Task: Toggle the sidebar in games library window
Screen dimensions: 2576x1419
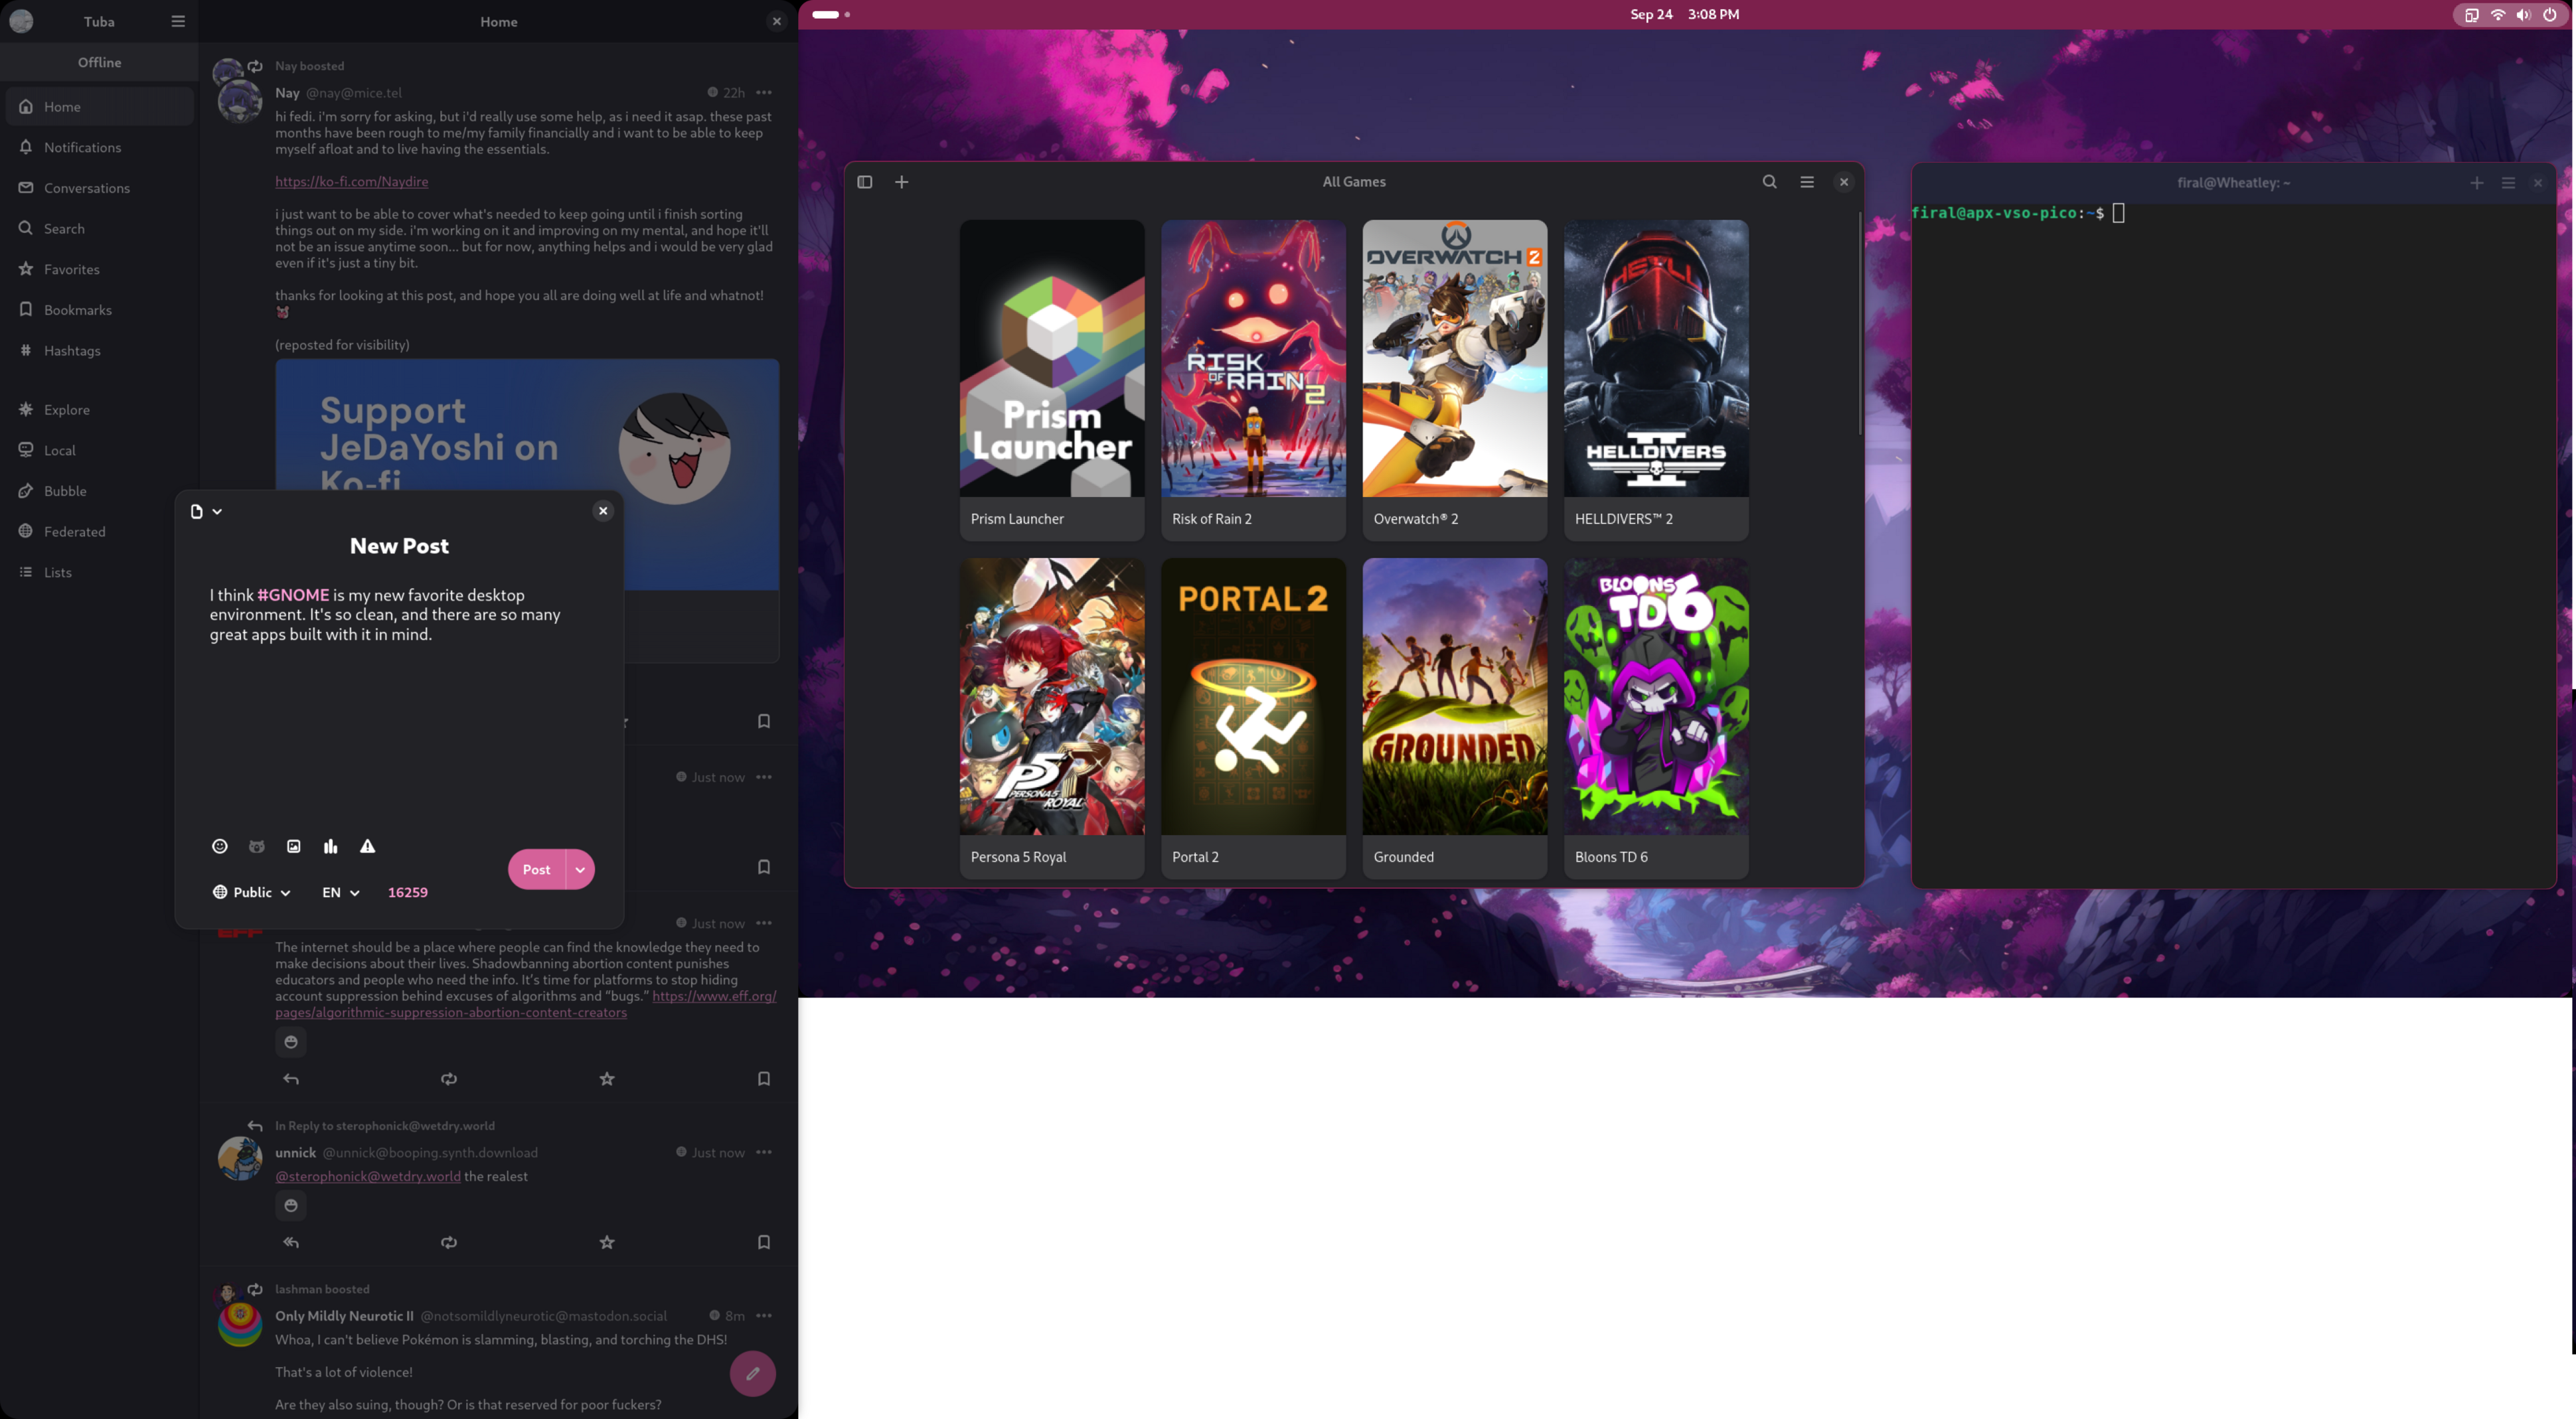Action: [x=865, y=182]
